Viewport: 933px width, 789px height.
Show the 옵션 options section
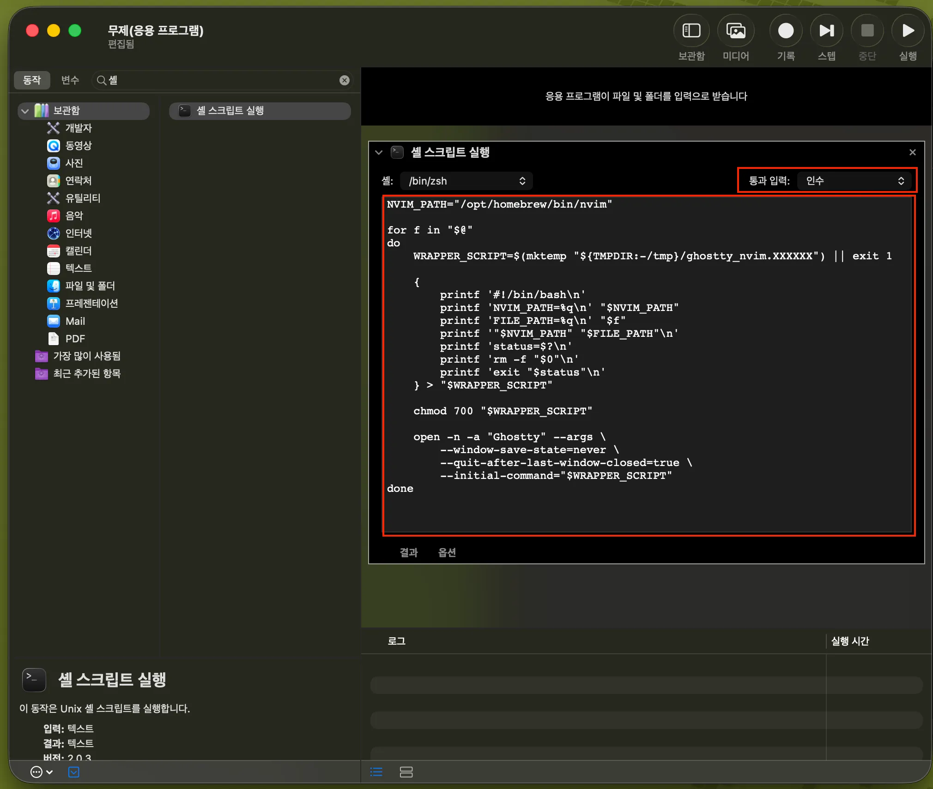coord(447,552)
